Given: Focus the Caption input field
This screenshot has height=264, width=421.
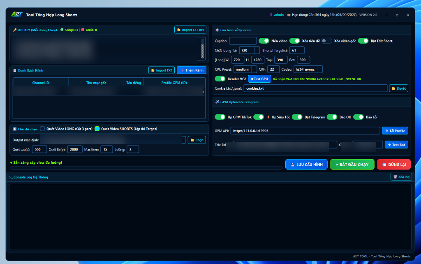Looking at the screenshot, I should 243,41.
